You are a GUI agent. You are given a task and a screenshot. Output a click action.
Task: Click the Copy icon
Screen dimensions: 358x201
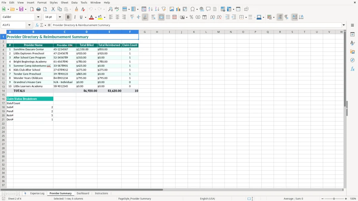pyautogui.click(x=60, y=9)
